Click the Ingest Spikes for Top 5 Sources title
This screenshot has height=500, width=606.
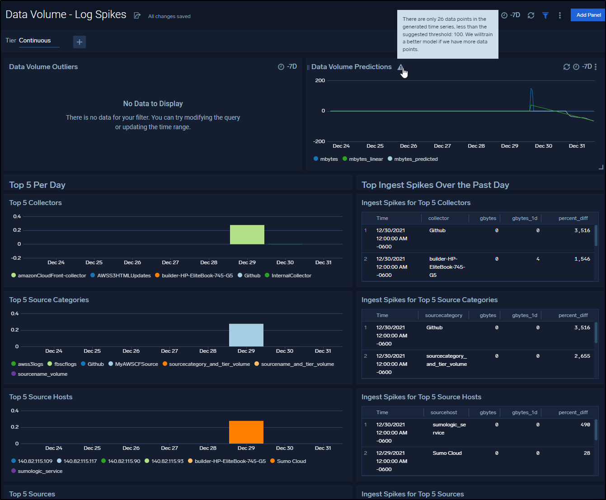[413, 494]
